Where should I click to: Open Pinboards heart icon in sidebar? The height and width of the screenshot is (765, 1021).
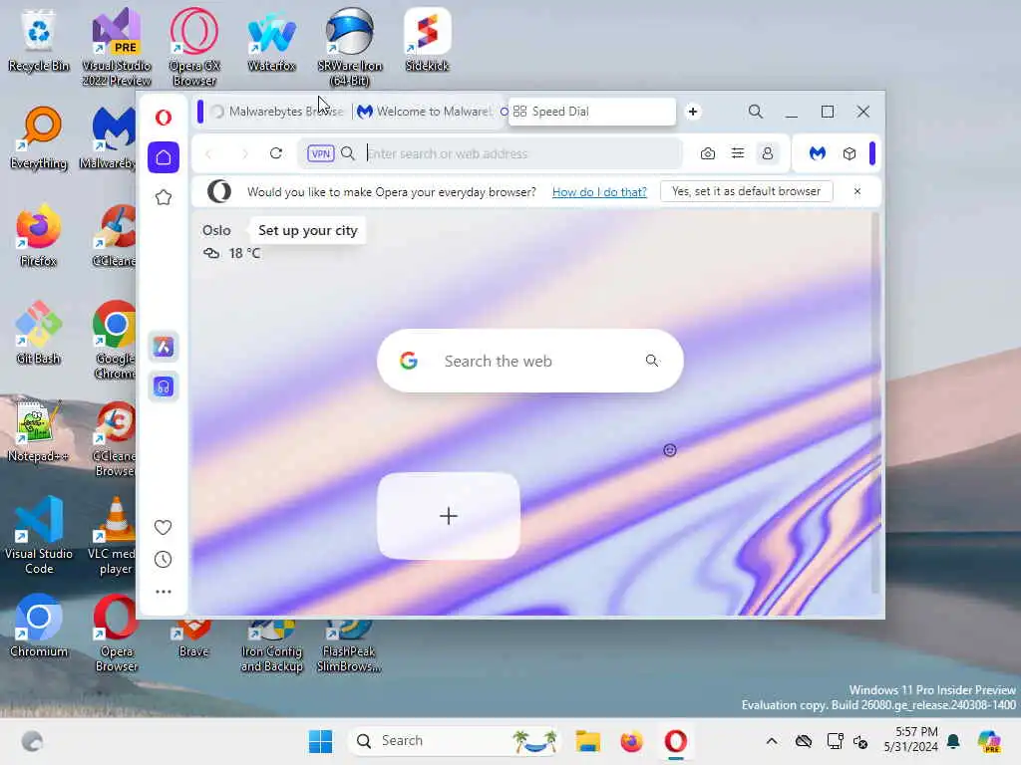163,527
